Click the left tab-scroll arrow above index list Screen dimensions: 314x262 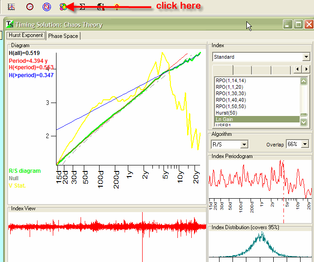click(297, 69)
